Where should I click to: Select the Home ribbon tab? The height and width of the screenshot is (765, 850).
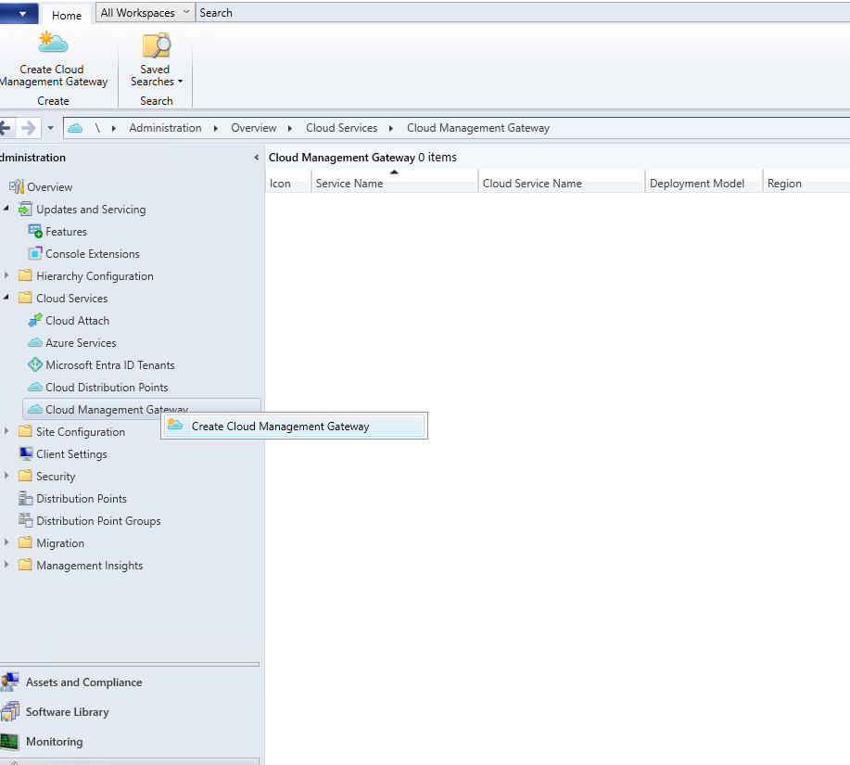(66, 16)
